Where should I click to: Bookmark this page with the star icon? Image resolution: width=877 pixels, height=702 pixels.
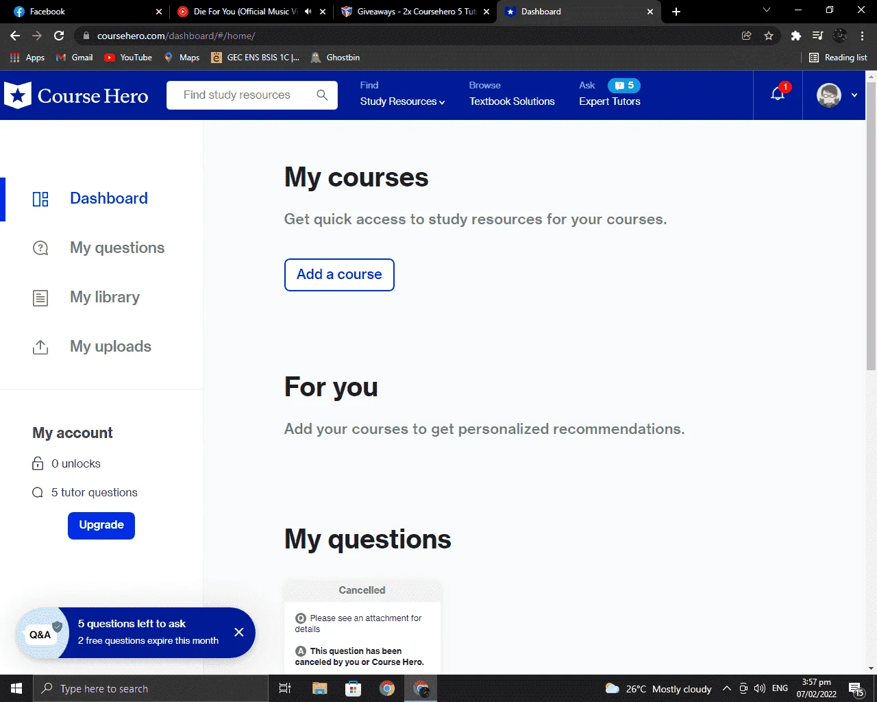tap(769, 36)
